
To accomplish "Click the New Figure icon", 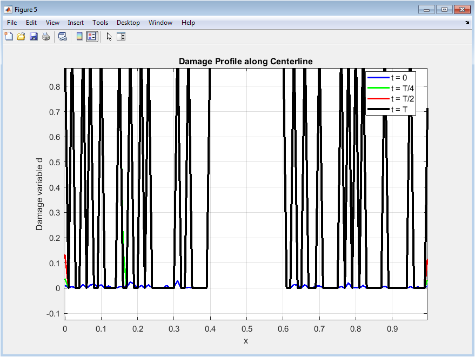I will [9, 37].
